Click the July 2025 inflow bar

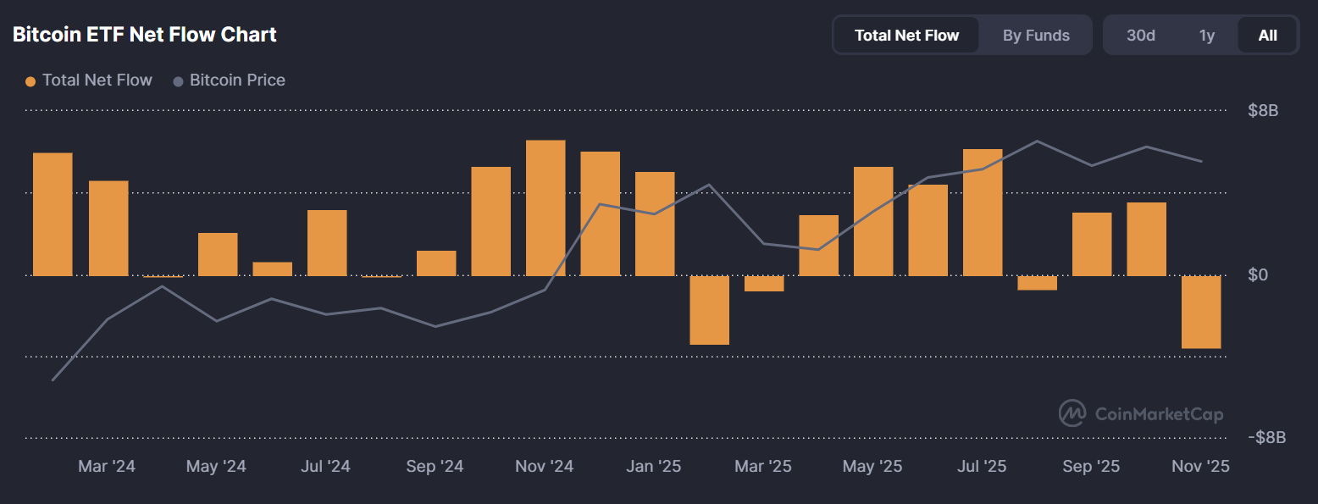[983, 212]
